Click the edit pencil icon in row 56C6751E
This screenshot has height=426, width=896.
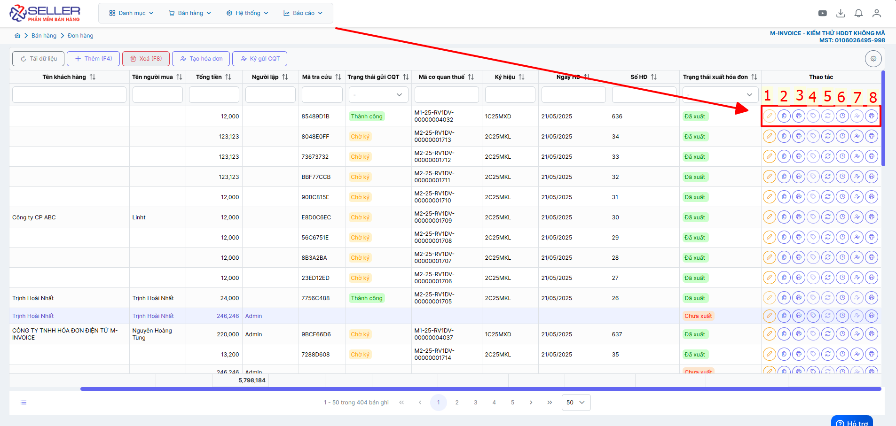click(x=769, y=237)
